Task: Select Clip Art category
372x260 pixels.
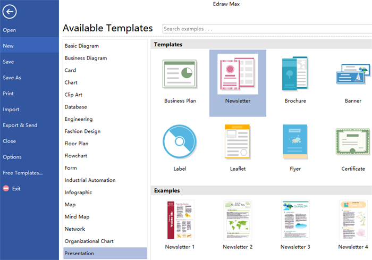Action: point(73,95)
